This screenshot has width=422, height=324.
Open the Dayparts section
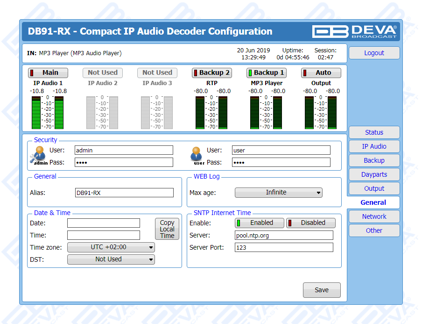(x=374, y=174)
